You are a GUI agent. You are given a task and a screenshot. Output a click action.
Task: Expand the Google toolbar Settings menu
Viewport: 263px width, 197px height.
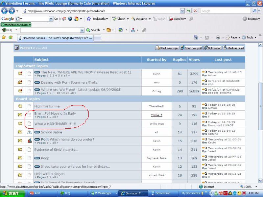(251, 19)
